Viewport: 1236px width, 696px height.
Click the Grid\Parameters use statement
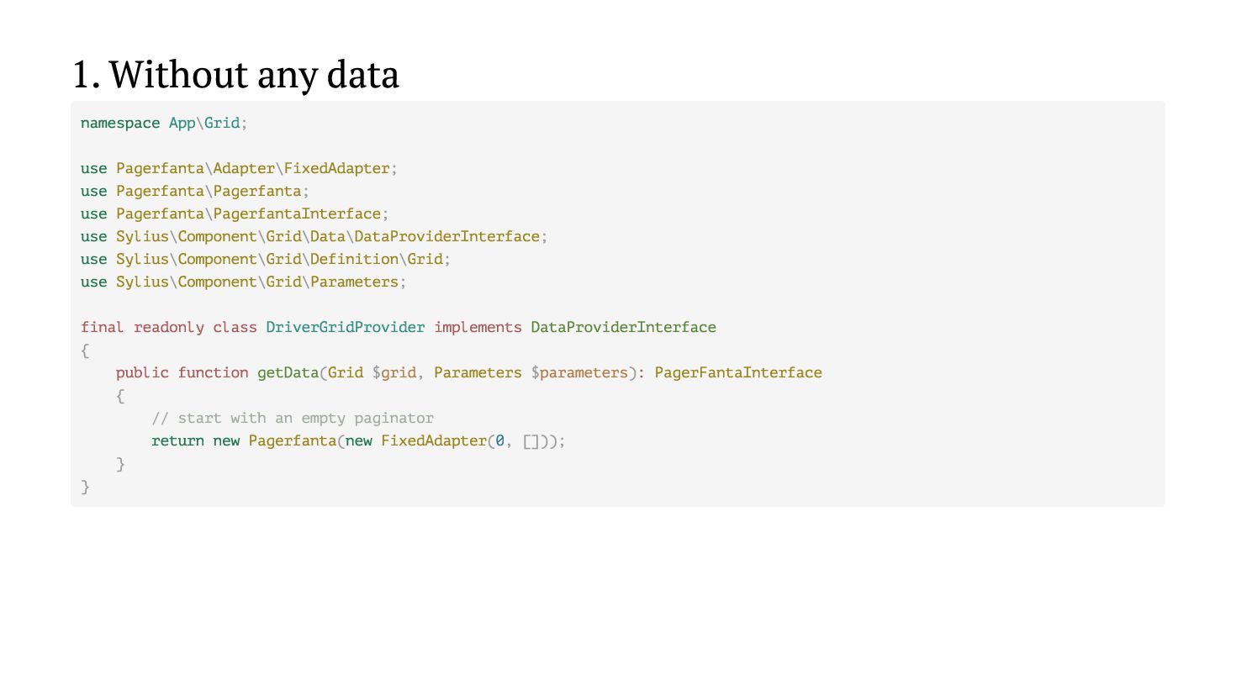[243, 282]
